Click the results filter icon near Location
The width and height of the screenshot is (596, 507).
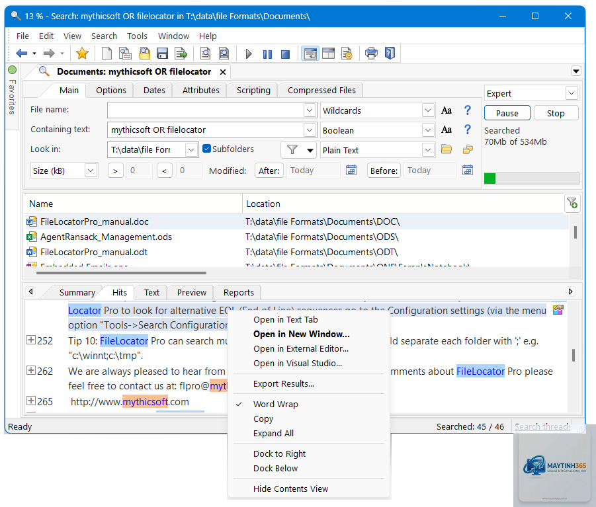coord(572,203)
